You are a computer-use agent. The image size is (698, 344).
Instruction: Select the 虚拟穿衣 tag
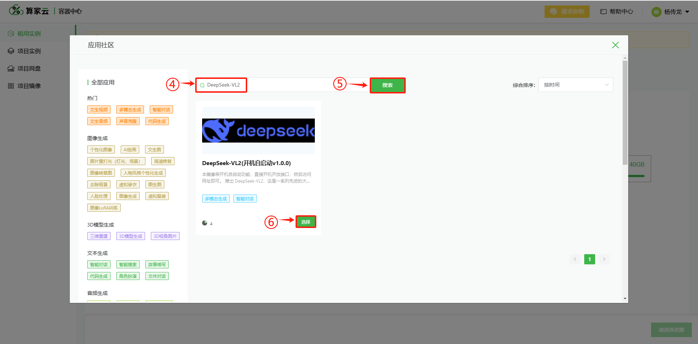tap(128, 185)
